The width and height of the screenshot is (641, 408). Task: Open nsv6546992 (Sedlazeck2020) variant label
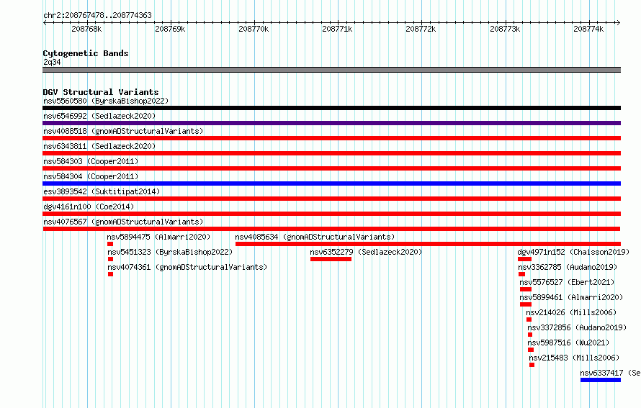coord(99,116)
